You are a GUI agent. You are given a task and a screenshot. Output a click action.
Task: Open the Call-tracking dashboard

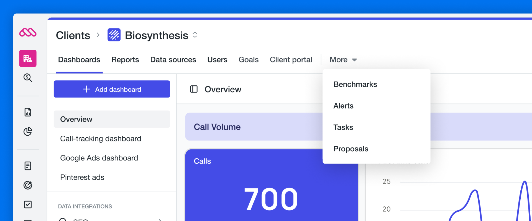click(x=101, y=139)
